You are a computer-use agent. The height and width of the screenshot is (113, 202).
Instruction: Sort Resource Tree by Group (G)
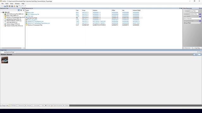coord(21,10)
